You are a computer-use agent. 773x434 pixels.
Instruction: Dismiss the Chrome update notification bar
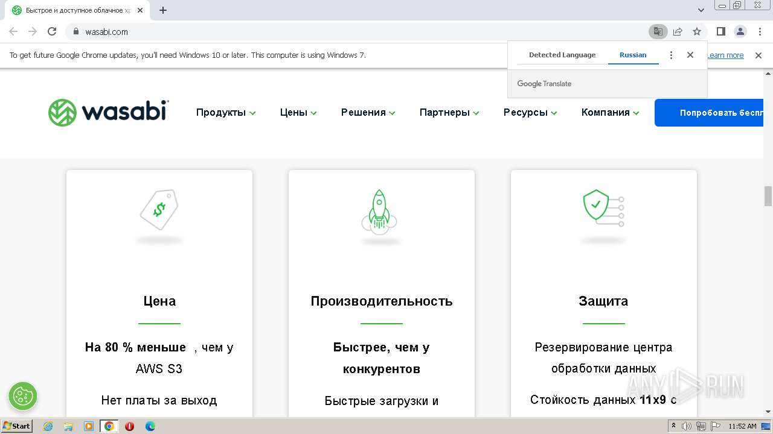pyautogui.click(x=759, y=55)
